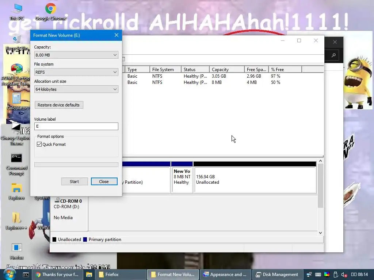Switch to Chrome 'Thanks for your f...' taskbar button

(57, 275)
